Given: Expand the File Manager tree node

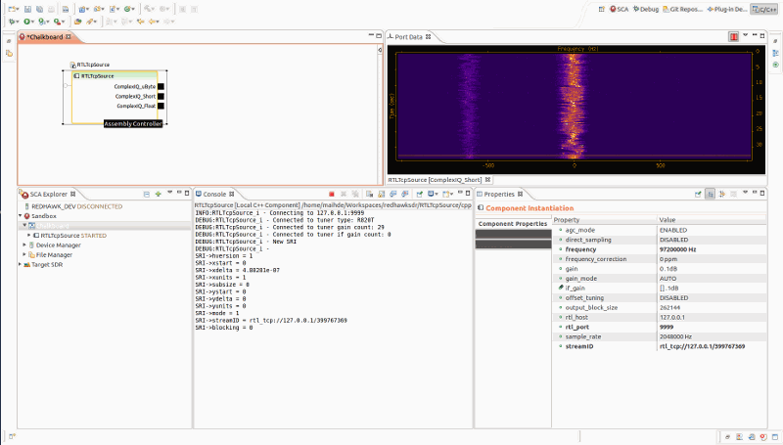Looking at the screenshot, I should [25, 254].
